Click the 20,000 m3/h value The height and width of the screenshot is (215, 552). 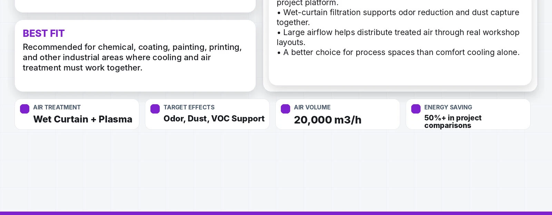click(x=328, y=120)
